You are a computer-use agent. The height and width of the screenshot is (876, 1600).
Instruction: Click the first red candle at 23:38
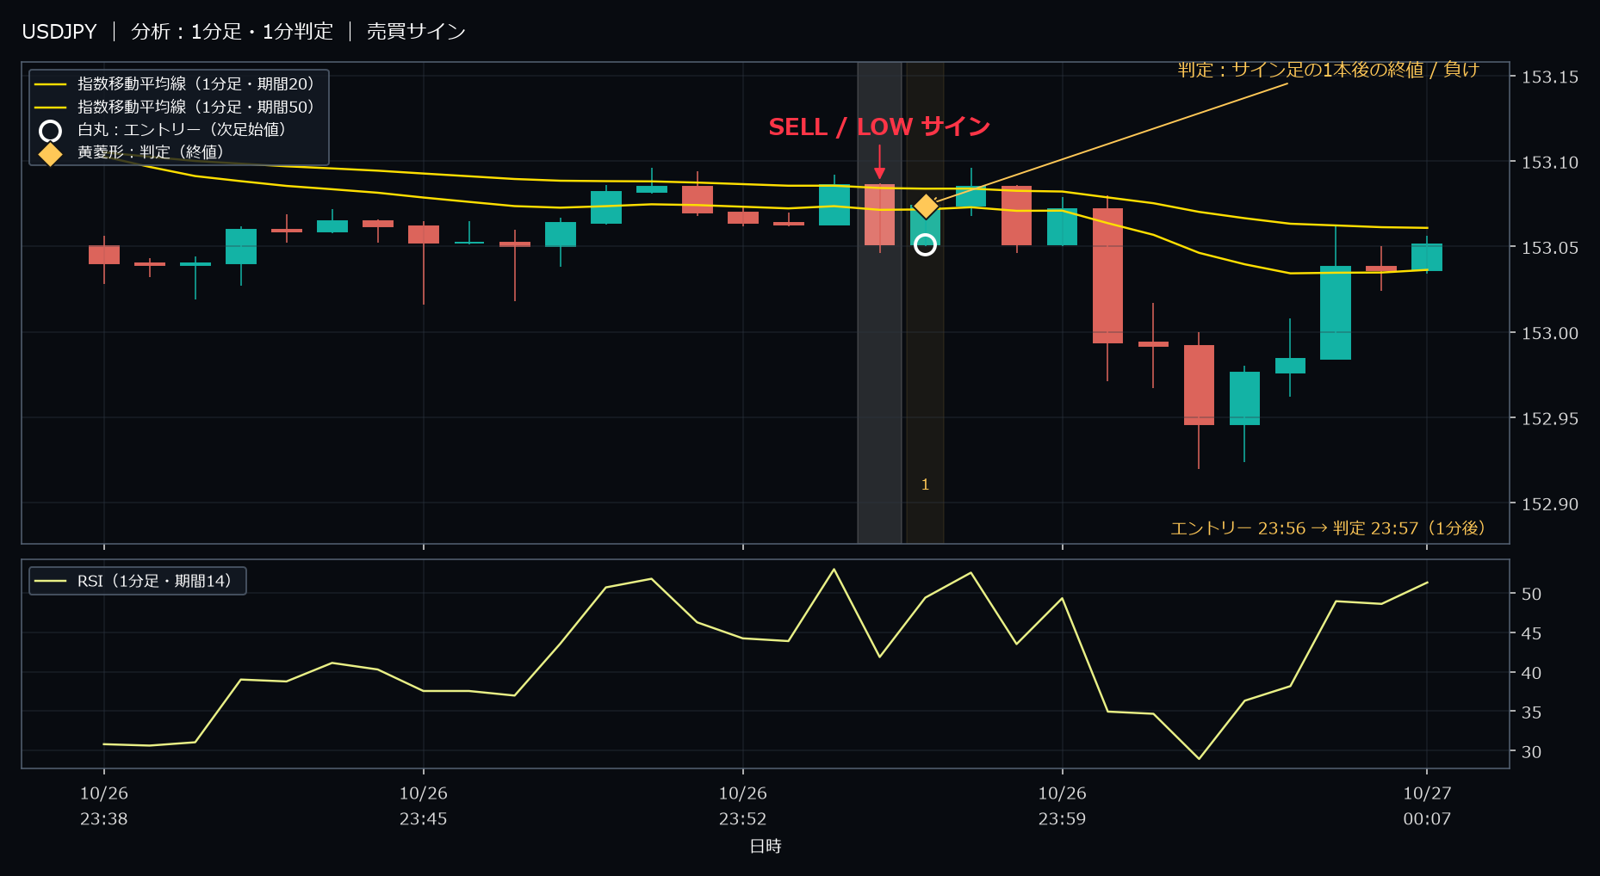tap(104, 255)
